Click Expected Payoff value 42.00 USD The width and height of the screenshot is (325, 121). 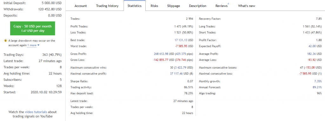pyautogui.click(x=315, y=46)
